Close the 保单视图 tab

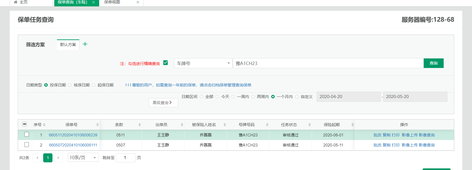(x=138, y=2)
